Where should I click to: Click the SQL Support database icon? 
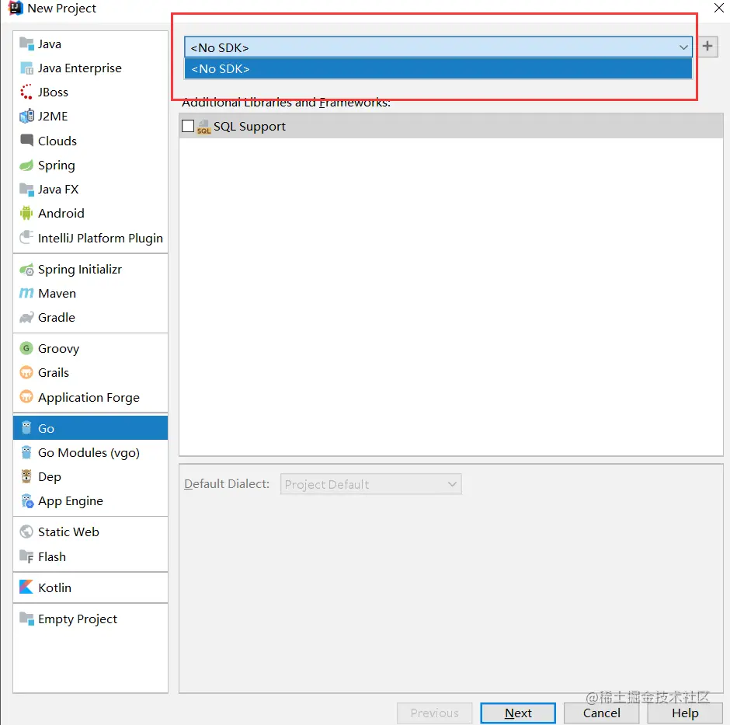point(204,127)
